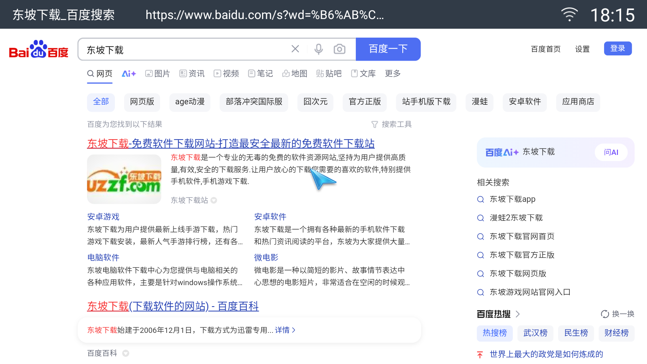Viewport: 647px width, 364px height.
Task: Click 详情 in the Baike snippet
Action: click(285, 330)
